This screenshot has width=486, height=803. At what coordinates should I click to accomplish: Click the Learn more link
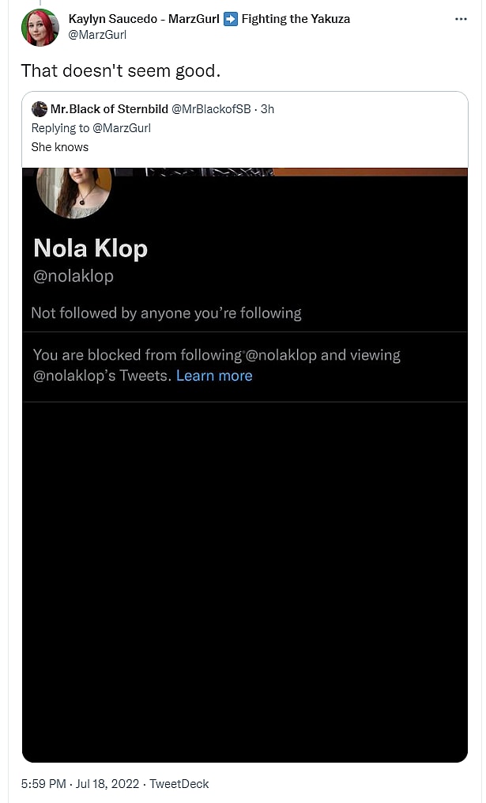pyautogui.click(x=214, y=376)
